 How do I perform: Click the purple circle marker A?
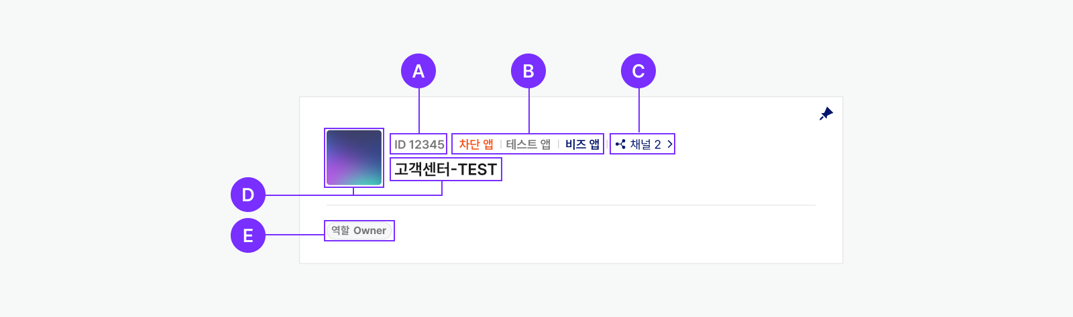[x=418, y=71]
